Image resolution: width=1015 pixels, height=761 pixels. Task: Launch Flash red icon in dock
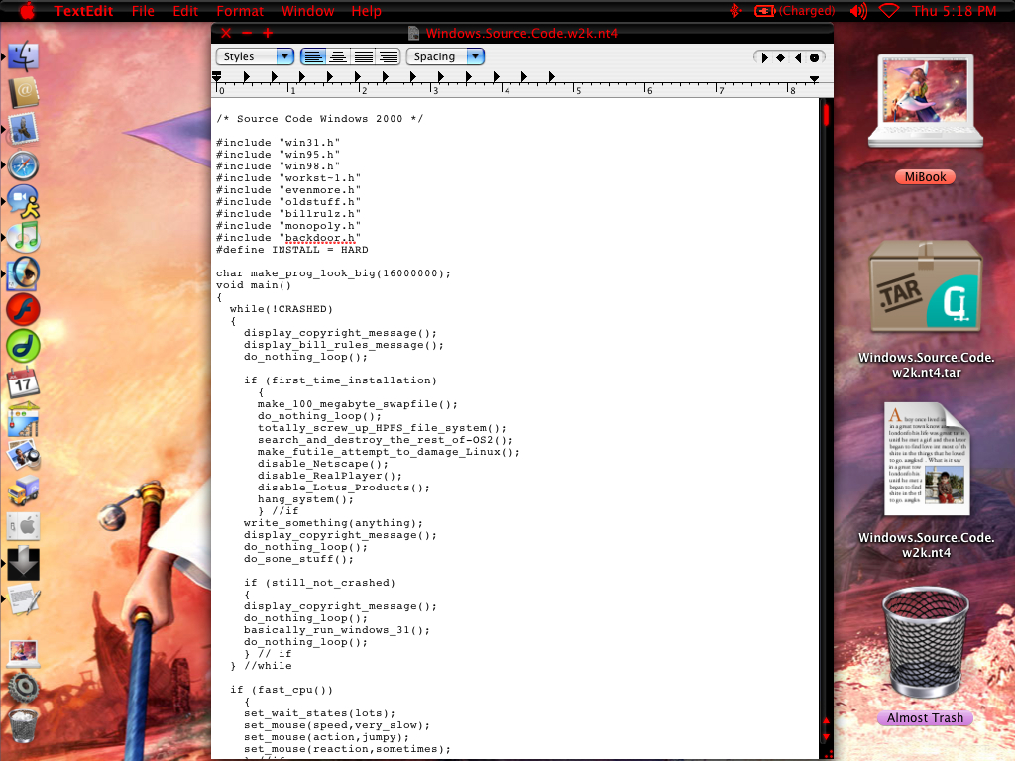click(x=24, y=309)
